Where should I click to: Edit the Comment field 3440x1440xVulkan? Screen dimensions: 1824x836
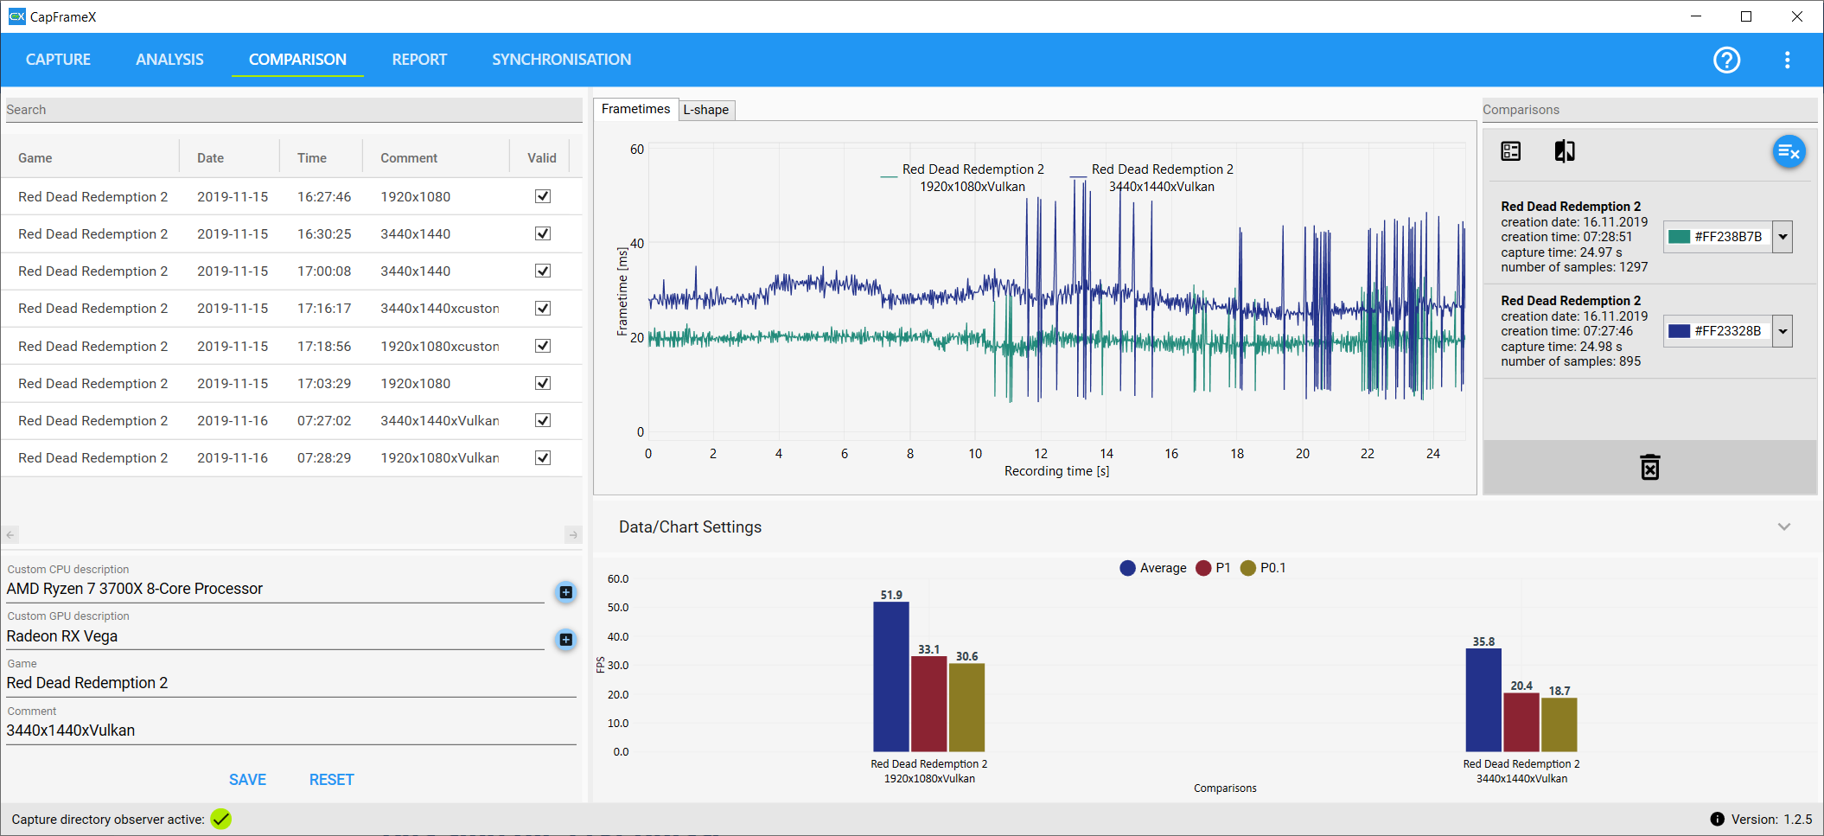tap(291, 731)
